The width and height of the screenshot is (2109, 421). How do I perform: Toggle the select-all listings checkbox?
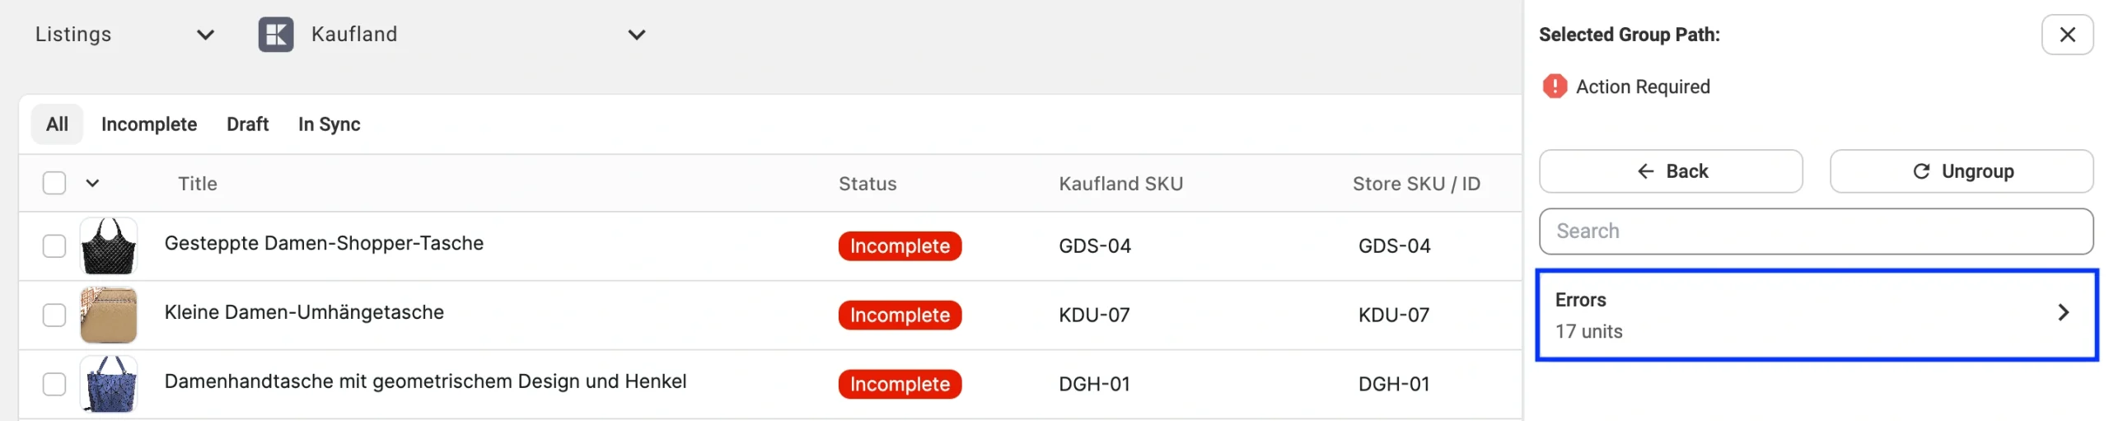[x=54, y=183]
